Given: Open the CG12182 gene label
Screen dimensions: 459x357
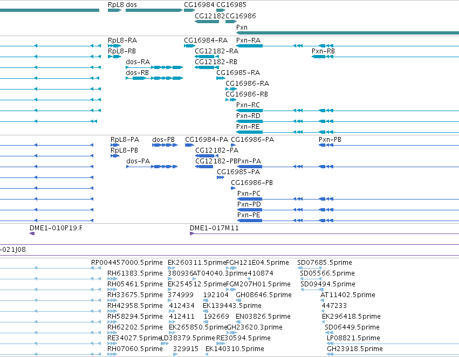Looking at the screenshot, I should [210, 16].
